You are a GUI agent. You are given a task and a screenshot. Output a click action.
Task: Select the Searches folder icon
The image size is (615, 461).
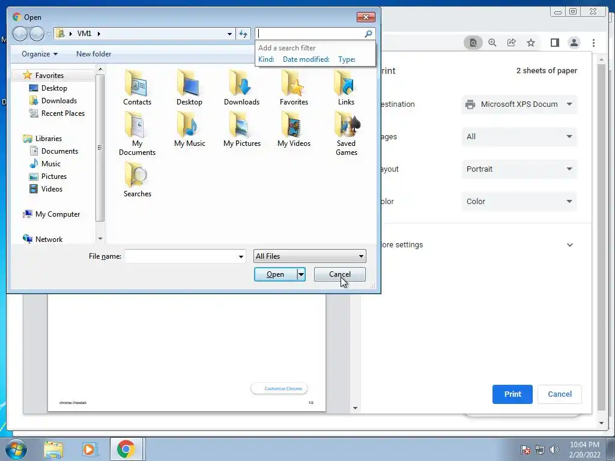point(136,175)
